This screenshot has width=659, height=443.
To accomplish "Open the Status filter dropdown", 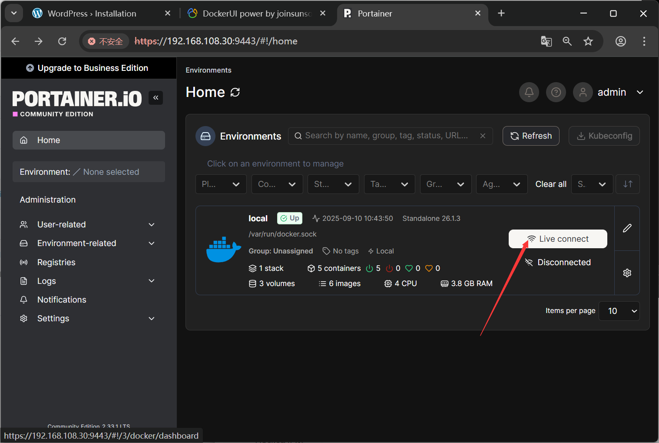I will [x=333, y=184].
